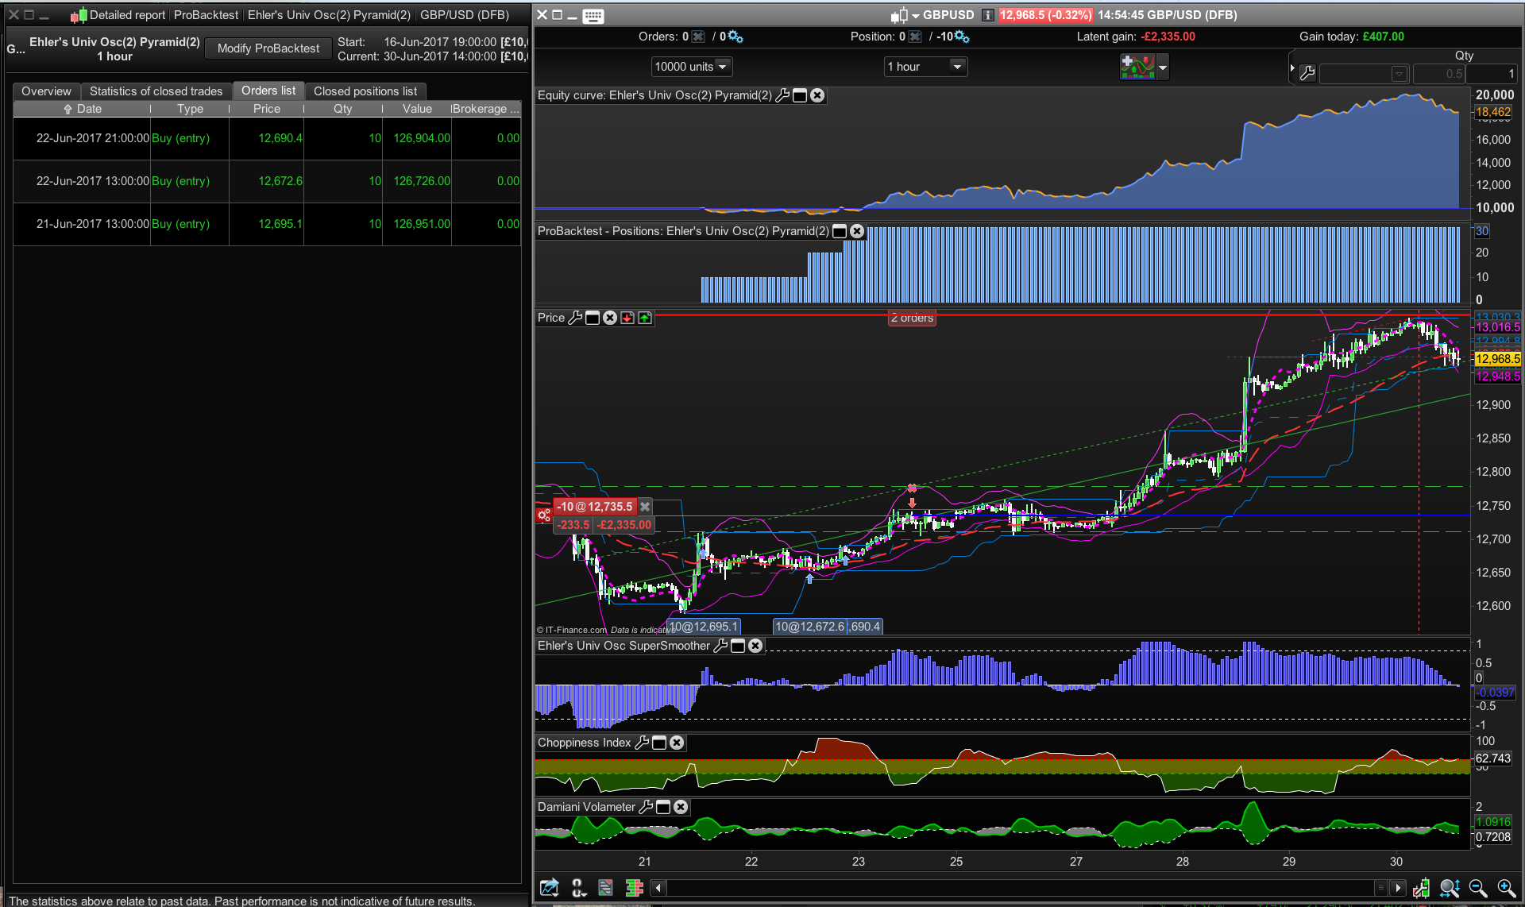
Task: Close the ProBacktest Positions panel
Action: 857,231
